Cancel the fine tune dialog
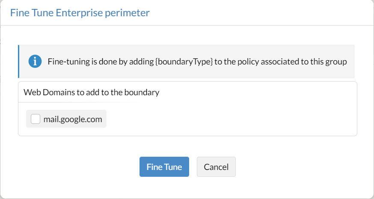 click(216, 167)
